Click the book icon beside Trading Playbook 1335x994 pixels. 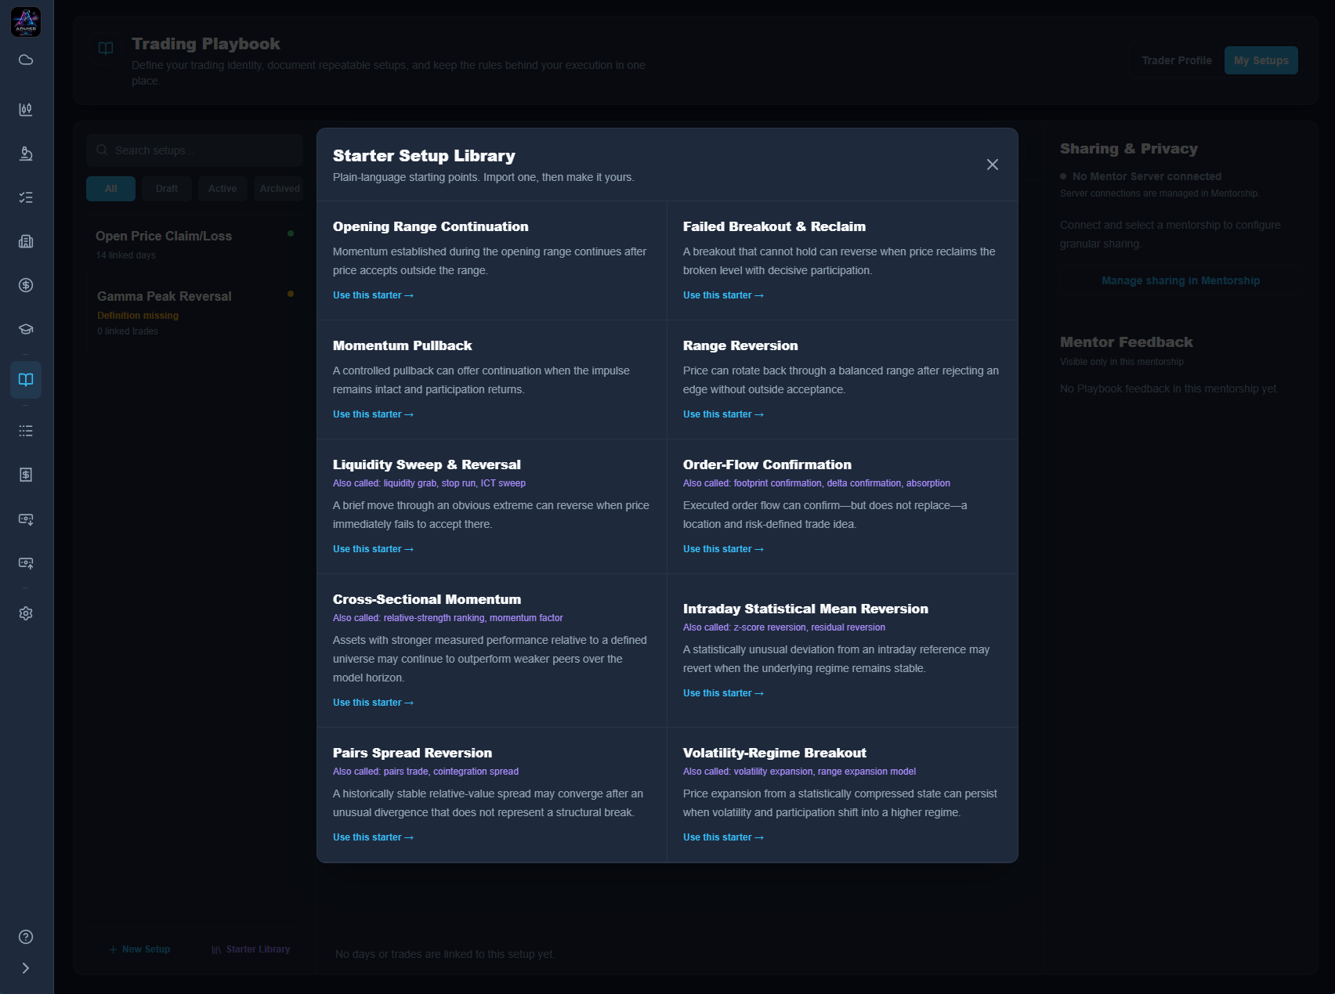106,49
